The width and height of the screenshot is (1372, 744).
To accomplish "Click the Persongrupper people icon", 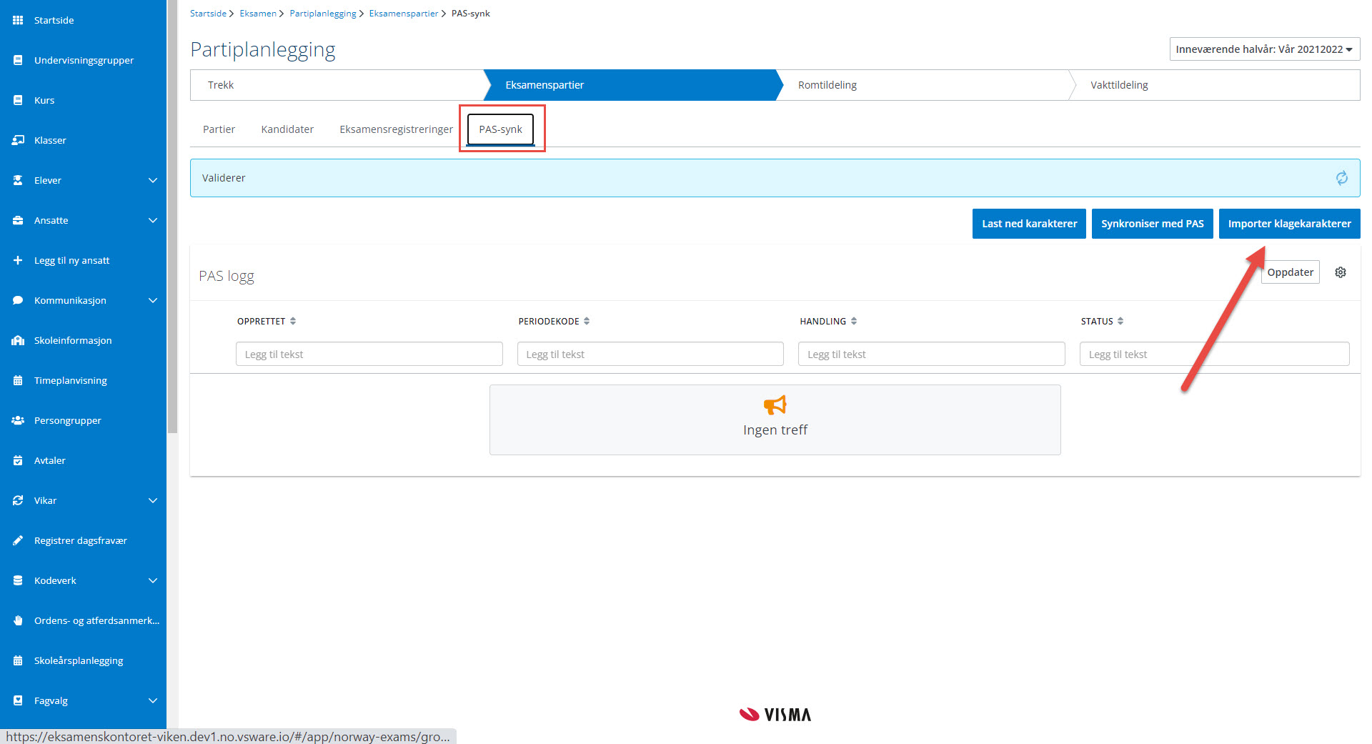I will click(x=18, y=420).
